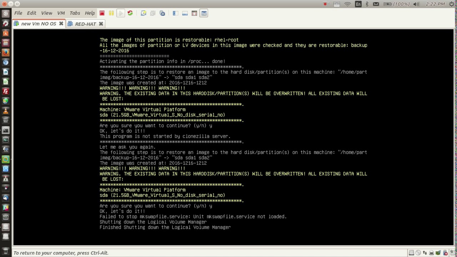The width and height of the screenshot is (457, 257).
Task: Close the new Vm NO OS tab
Action: click(x=61, y=24)
